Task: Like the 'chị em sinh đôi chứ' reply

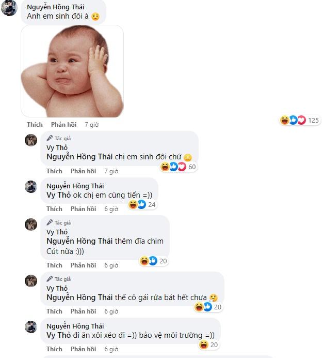Action: click(54, 171)
